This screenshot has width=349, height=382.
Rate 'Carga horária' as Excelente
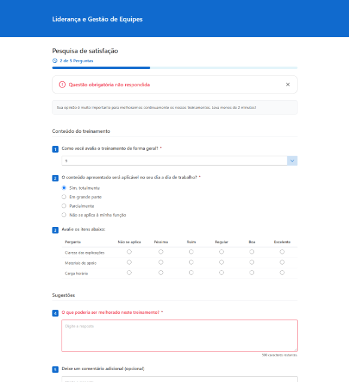pos(282,272)
